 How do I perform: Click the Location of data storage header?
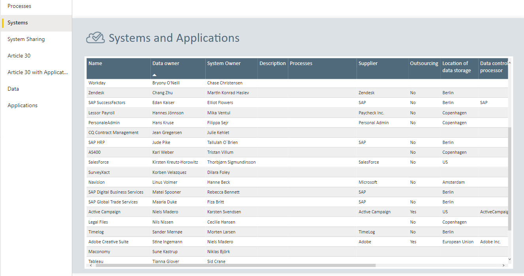point(456,67)
